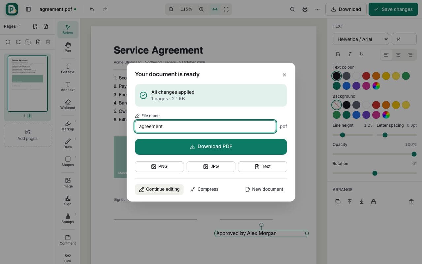Click Continue editing

[159, 189]
